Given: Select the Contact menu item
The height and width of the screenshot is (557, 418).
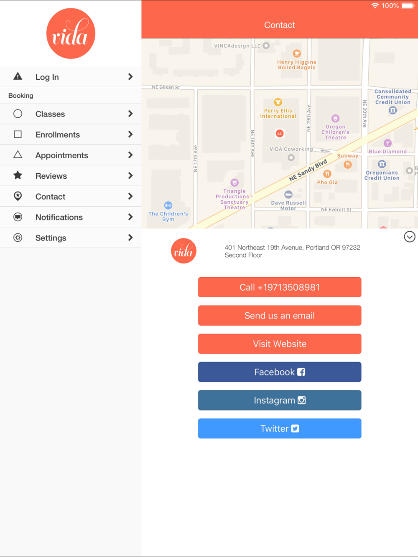Looking at the screenshot, I should tap(71, 196).
